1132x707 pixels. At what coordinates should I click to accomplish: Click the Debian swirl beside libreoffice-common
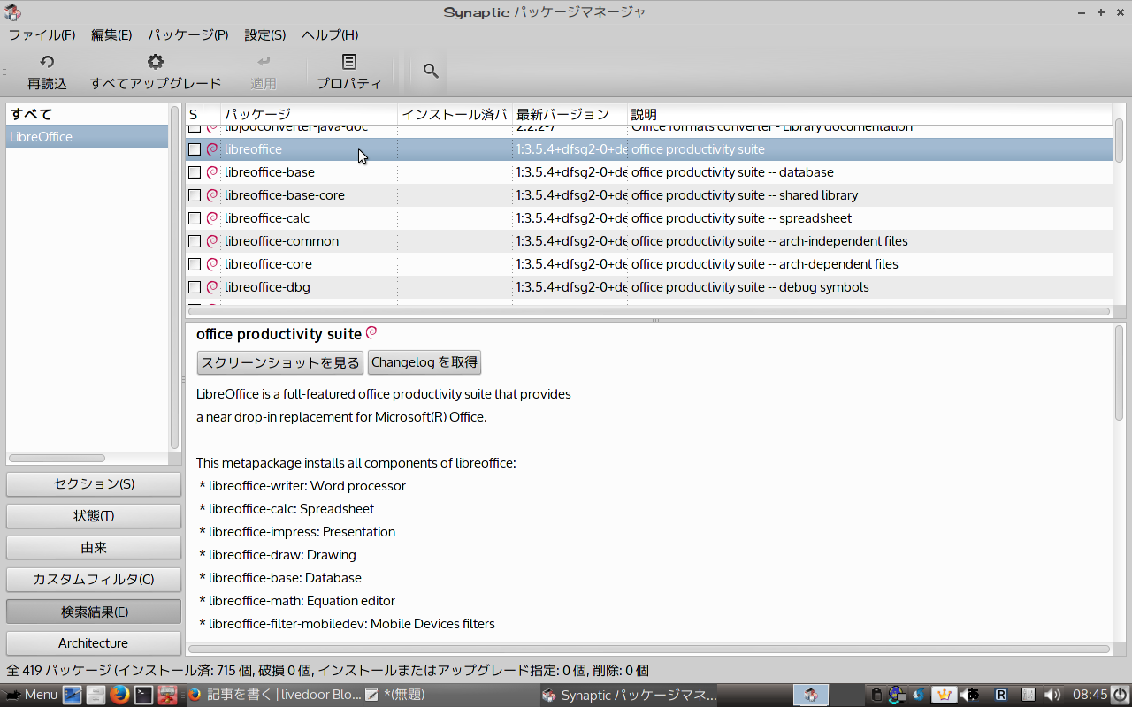point(212,241)
